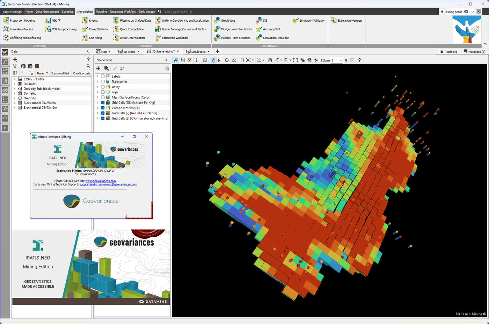This screenshot has width=489, height=324.
Task: Search the Data panel with magnifier icon
Action: pyautogui.click(x=88, y=66)
